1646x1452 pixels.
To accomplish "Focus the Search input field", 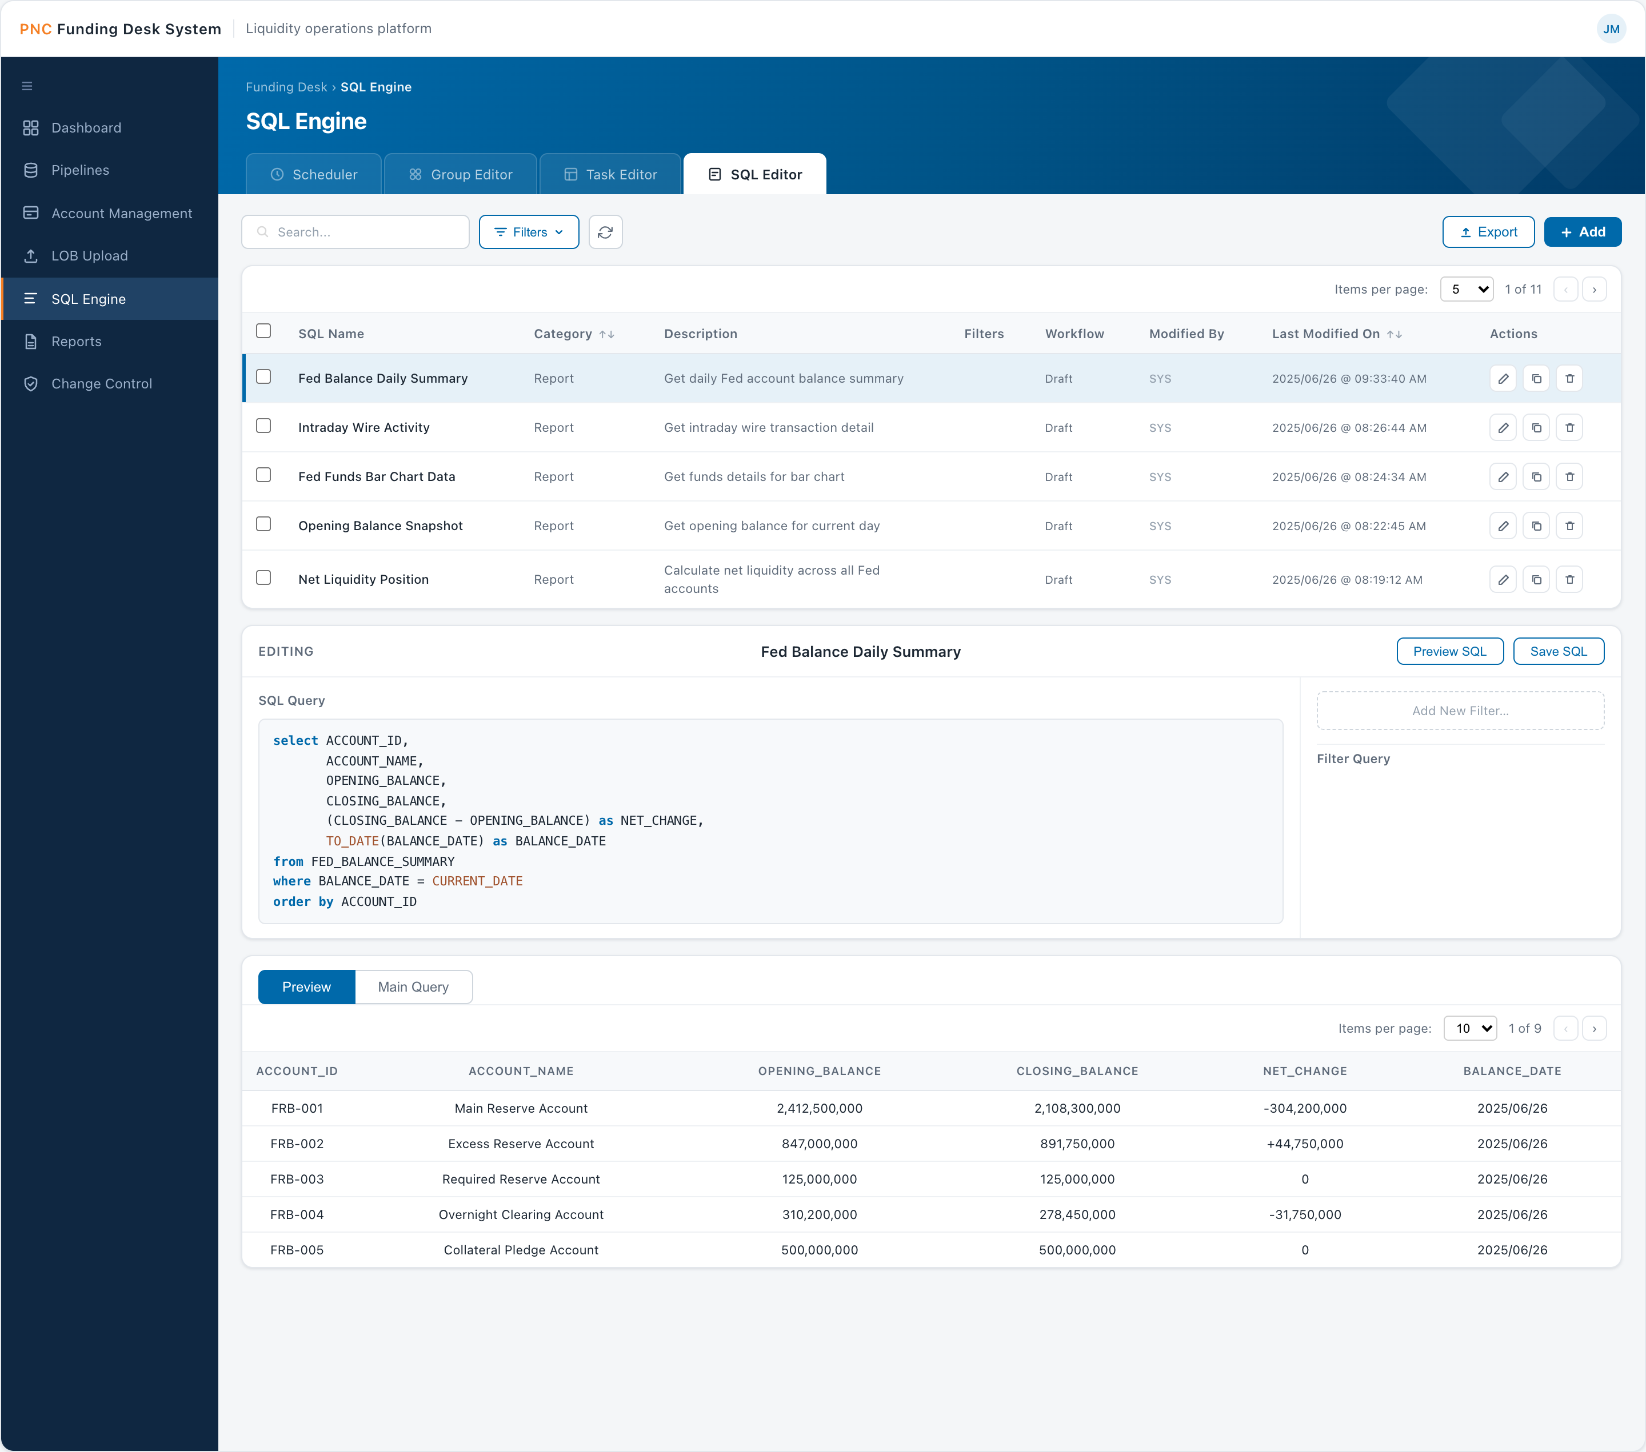I will (x=355, y=232).
